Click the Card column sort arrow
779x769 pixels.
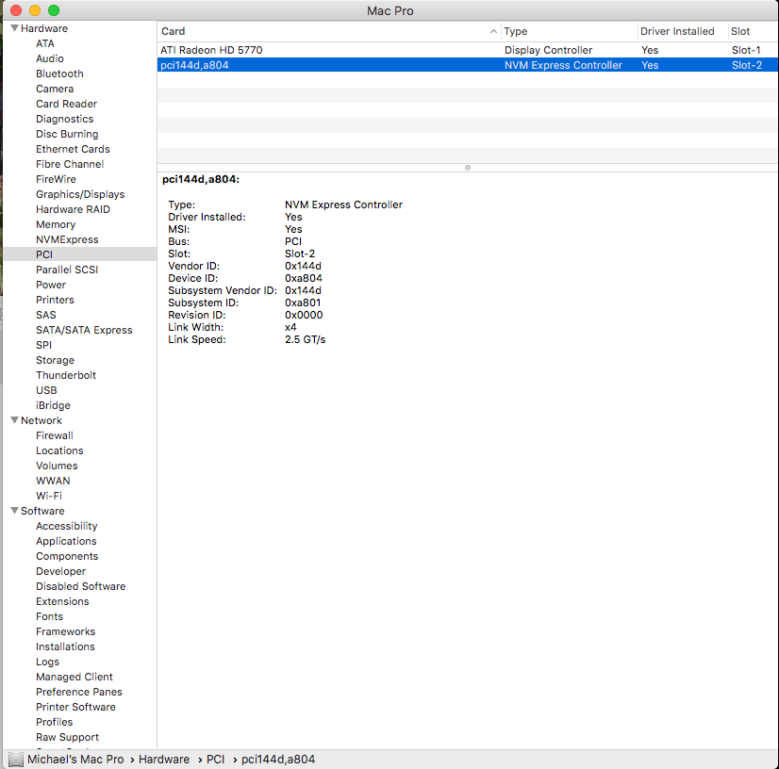point(493,31)
